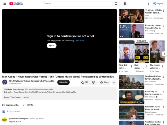The width and height of the screenshot is (167, 125).
Task: Open options for Never Gonna Give You Up suggestion
Action: pos(164,26)
